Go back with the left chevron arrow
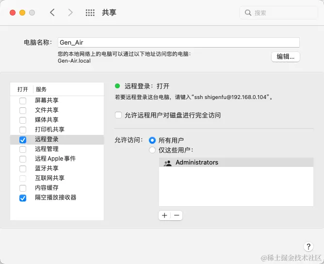This screenshot has height=264, width=324. [52, 13]
